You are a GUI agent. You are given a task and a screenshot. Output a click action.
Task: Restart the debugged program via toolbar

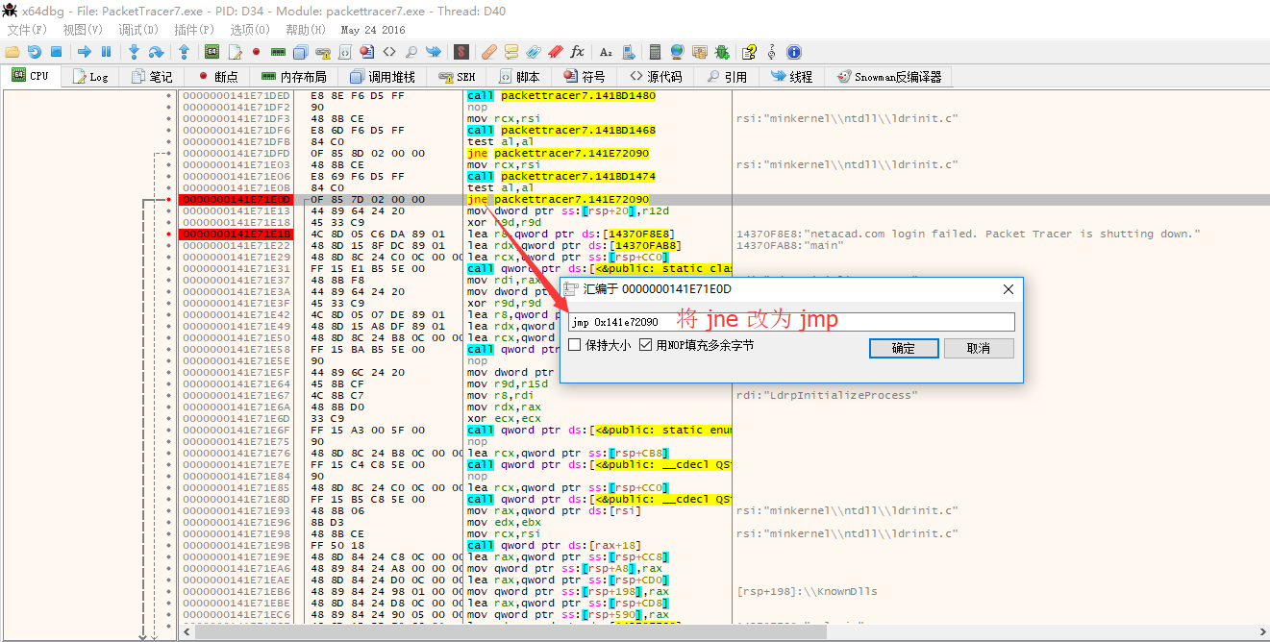35,52
